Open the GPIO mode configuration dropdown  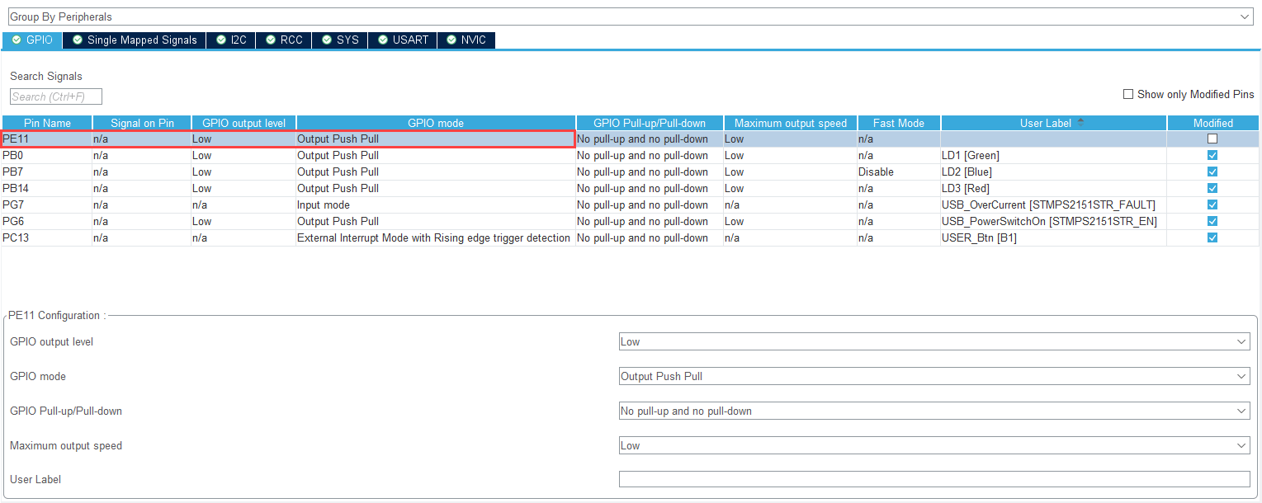934,376
